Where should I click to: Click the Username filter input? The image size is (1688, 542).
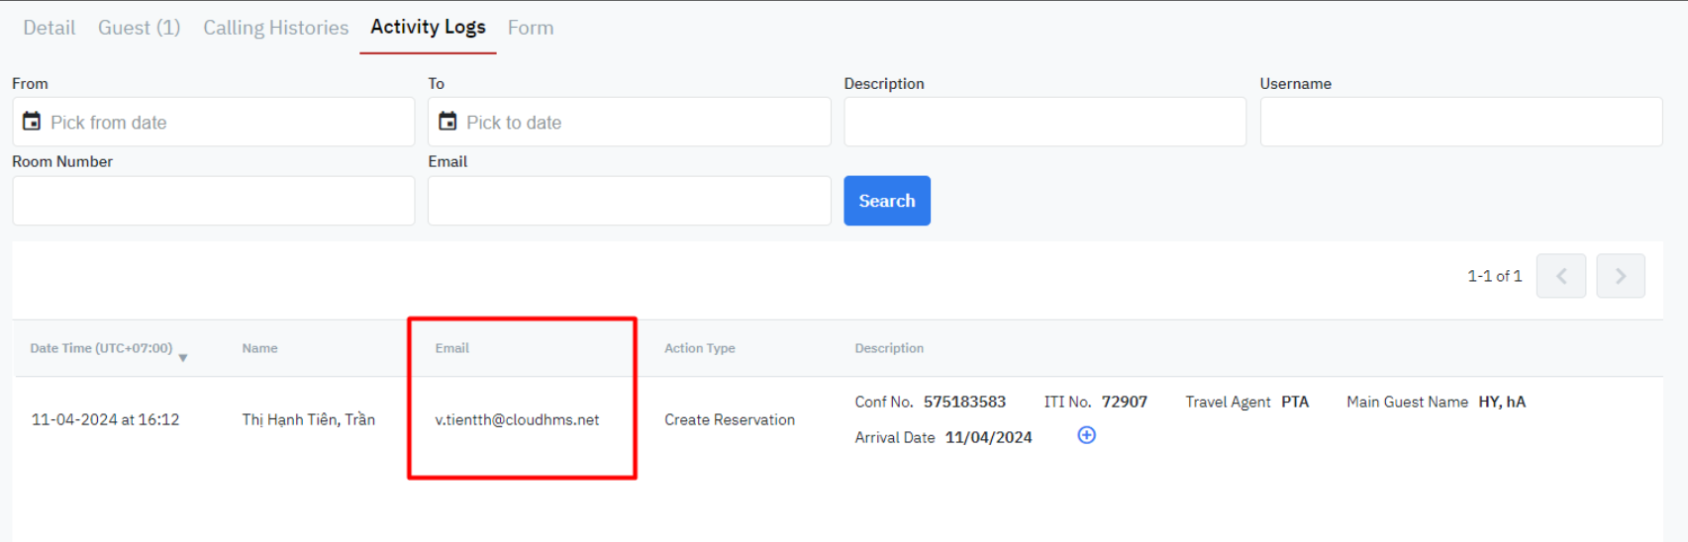coord(1460,122)
